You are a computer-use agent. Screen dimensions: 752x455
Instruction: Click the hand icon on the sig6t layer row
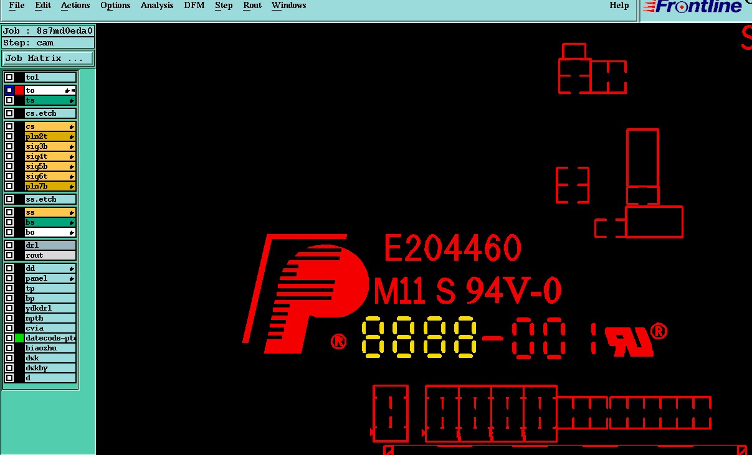72,177
